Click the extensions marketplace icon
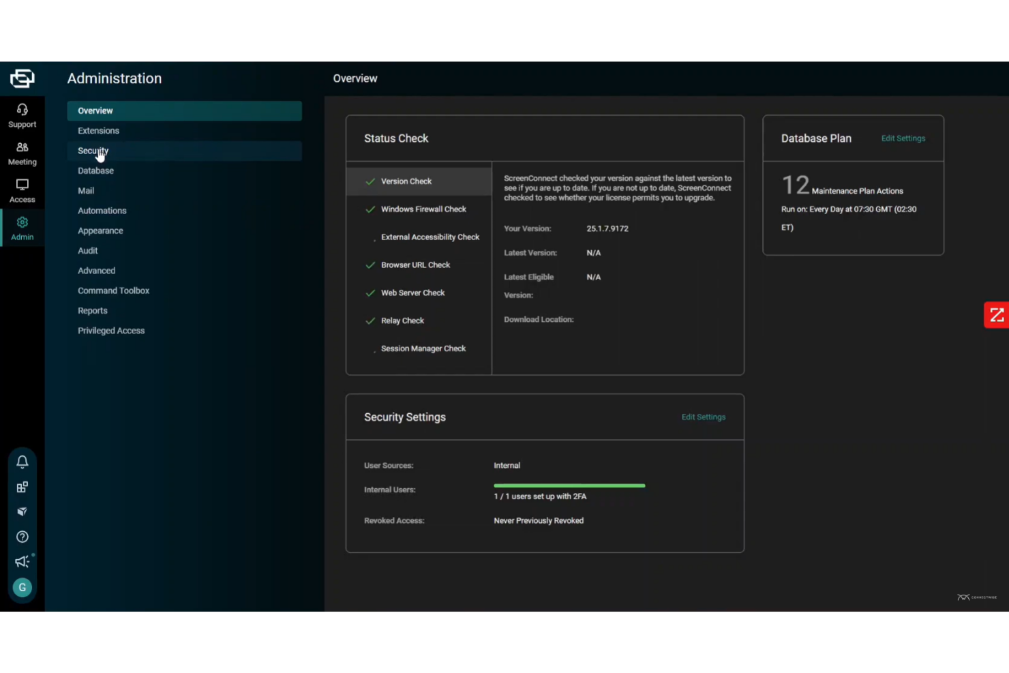The width and height of the screenshot is (1009, 673). tap(22, 487)
